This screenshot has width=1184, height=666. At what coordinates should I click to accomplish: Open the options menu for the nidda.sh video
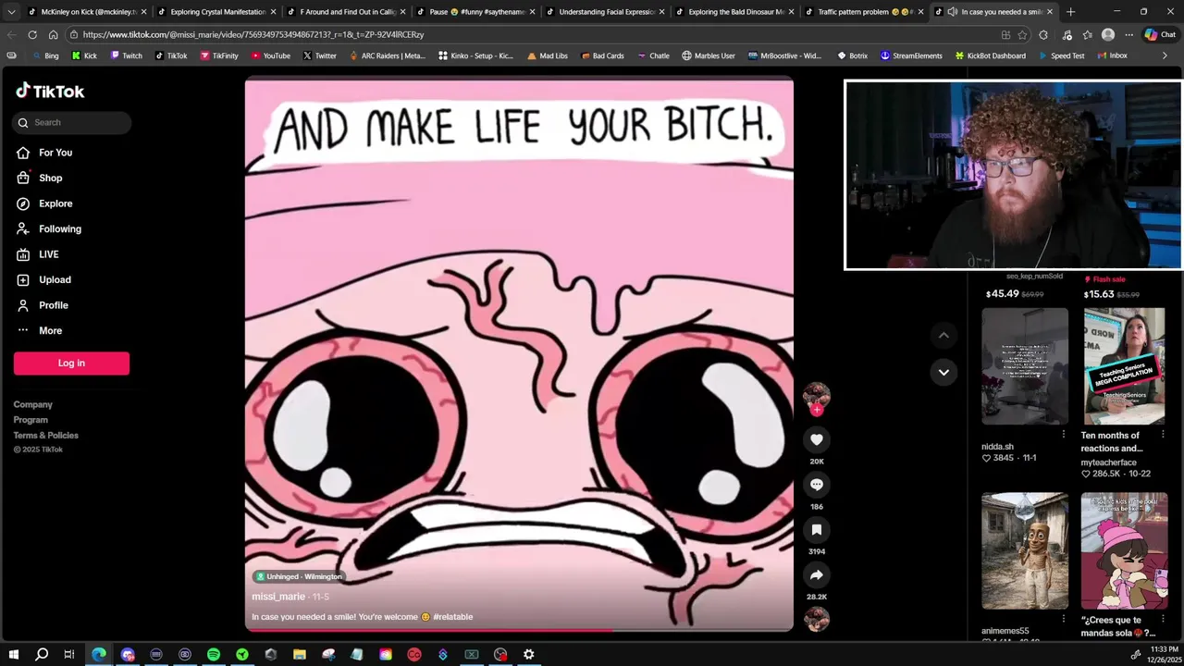[1063, 435]
